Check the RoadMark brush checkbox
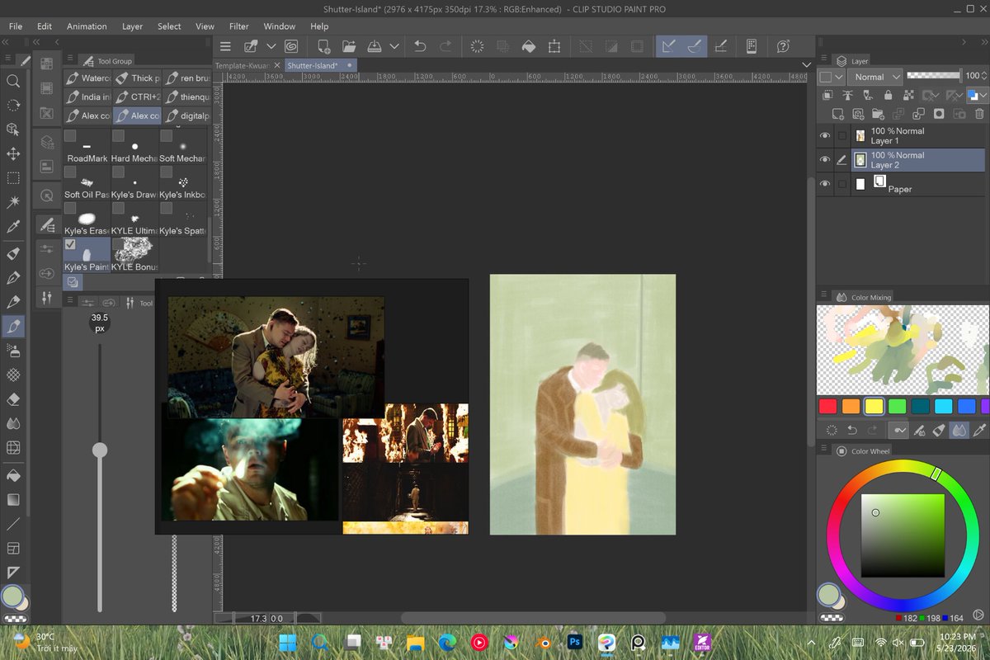The image size is (990, 660). pos(70,135)
